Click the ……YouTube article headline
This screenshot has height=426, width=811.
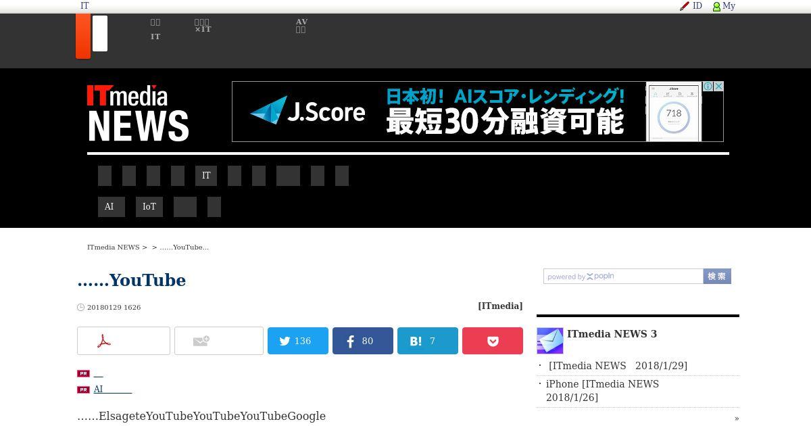tap(132, 280)
